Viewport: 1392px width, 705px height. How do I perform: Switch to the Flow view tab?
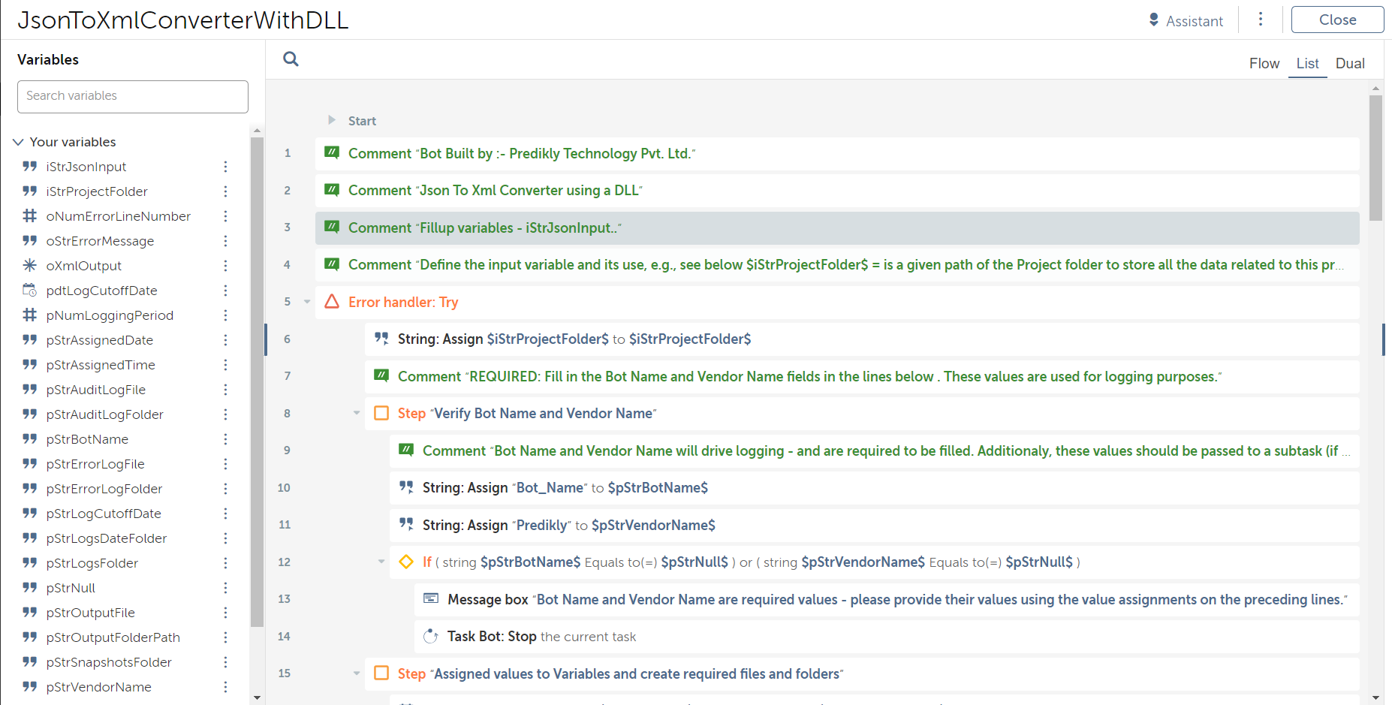coord(1264,64)
